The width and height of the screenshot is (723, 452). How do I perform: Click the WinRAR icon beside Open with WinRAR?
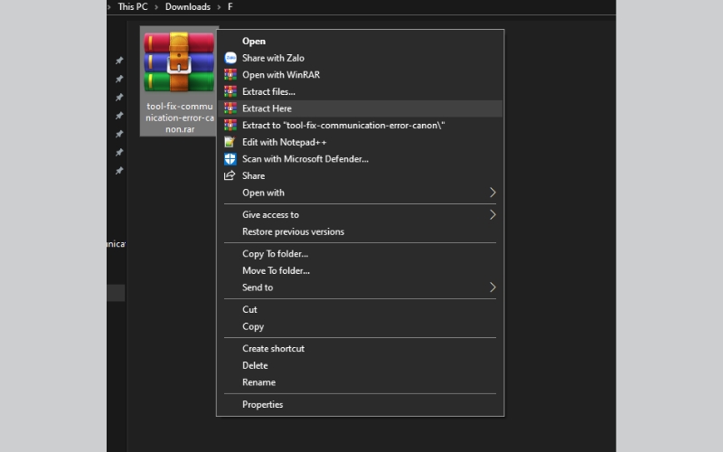click(230, 75)
